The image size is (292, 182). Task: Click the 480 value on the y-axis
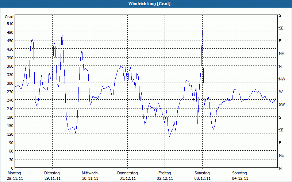tap(10, 32)
